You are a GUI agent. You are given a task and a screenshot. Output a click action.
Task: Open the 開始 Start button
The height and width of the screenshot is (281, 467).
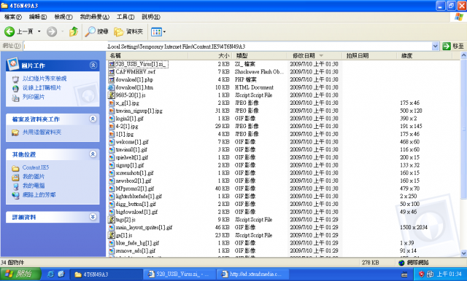[x=20, y=274]
